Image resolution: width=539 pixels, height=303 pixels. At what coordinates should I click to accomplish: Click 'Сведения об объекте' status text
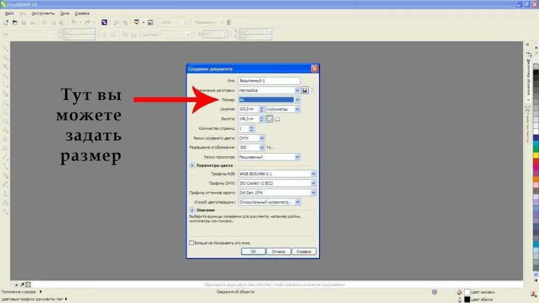pos(235,292)
